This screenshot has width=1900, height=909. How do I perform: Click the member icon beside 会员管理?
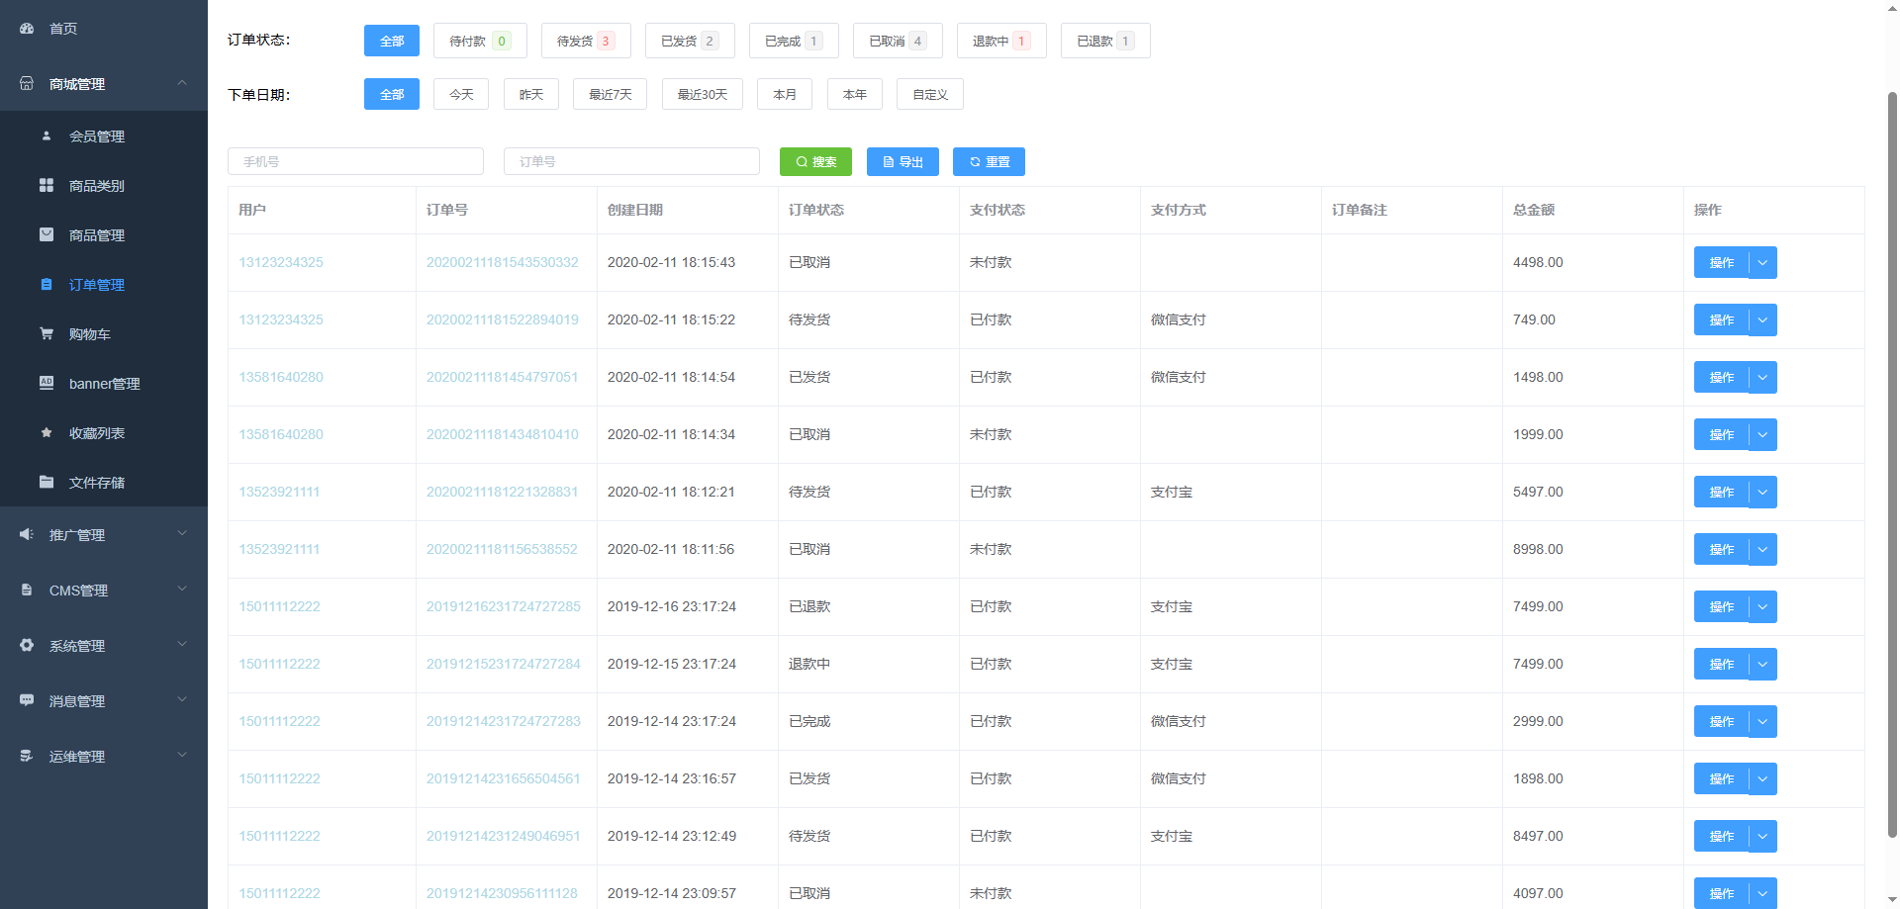click(47, 136)
